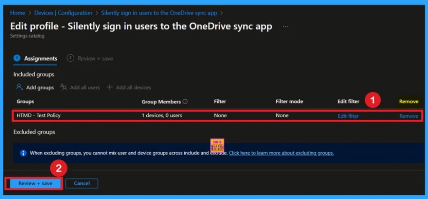
Task: Click the '1 devices, 0 users' cell
Action: point(162,115)
